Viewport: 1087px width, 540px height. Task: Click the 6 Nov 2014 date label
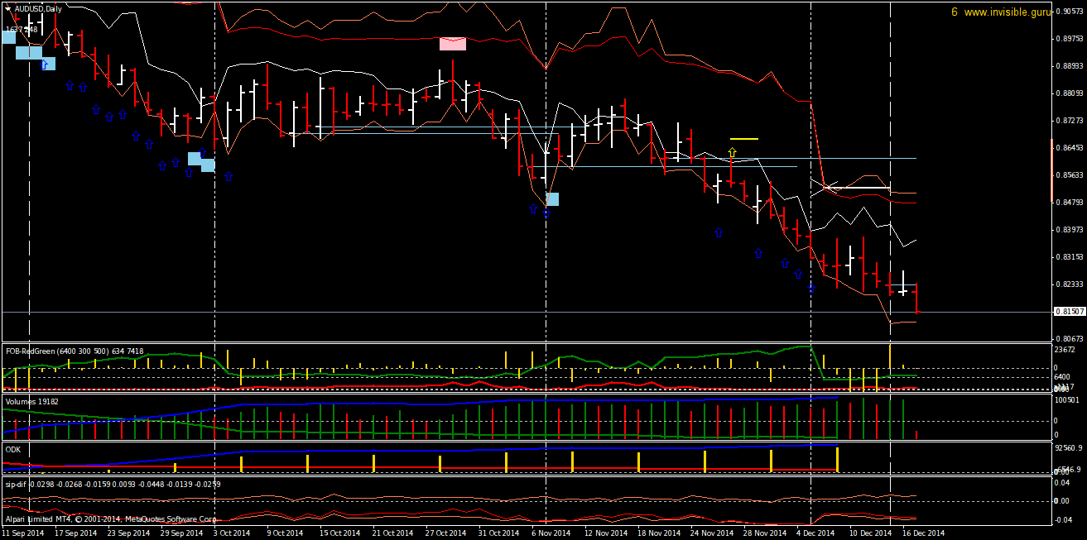coord(551,533)
